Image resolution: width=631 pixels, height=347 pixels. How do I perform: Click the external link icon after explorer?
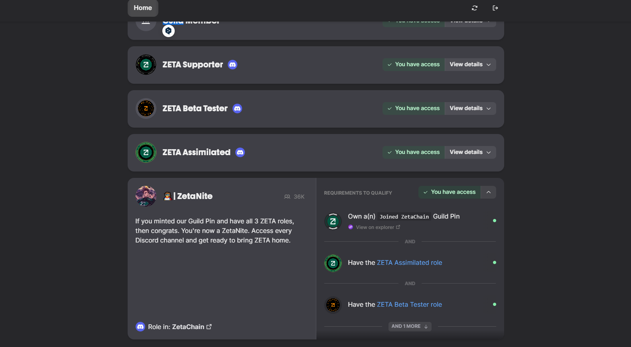click(398, 227)
